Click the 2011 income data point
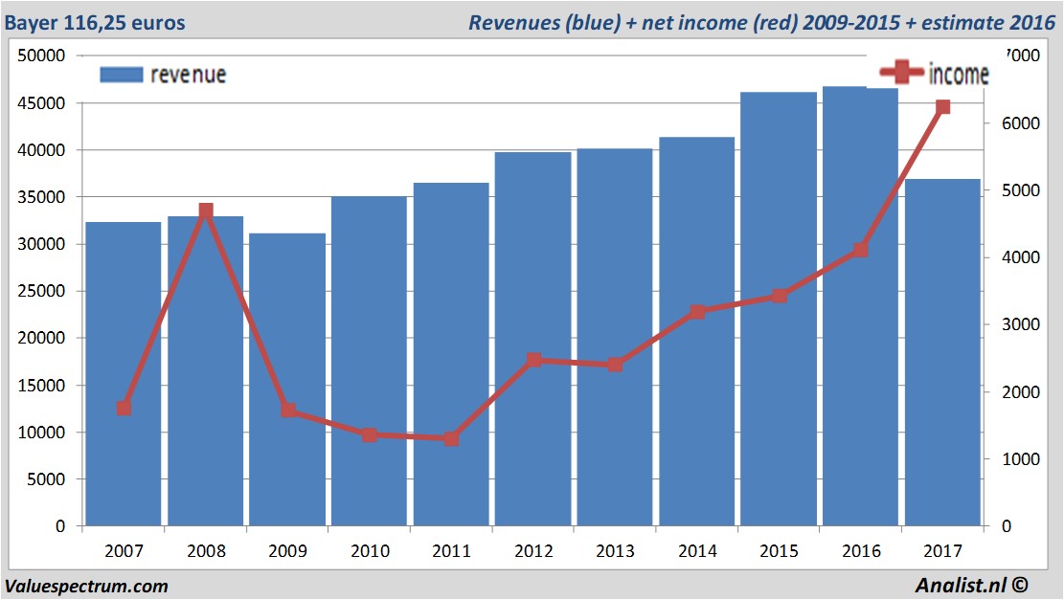Image resolution: width=1064 pixels, height=600 pixels. pyautogui.click(x=451, y=438)
